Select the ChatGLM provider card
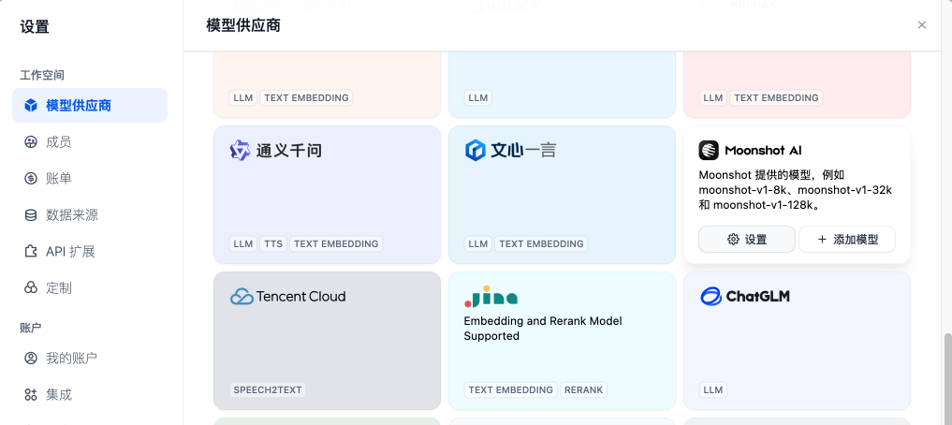This screenshot has width=952, height=425. 797,341
